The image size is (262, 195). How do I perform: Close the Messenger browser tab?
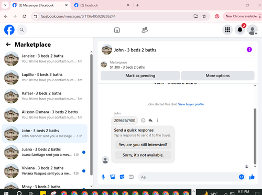pyautogui.click(x=67, y=5)
